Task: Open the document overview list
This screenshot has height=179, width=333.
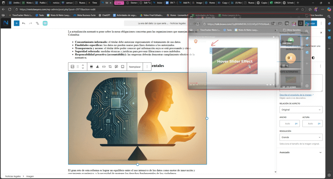Action: tap(37, 23)
